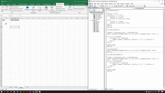The width and height of the screenshot is (165, 93).
Task: Select the Data sheet tab
Action: tap(16, 87)
